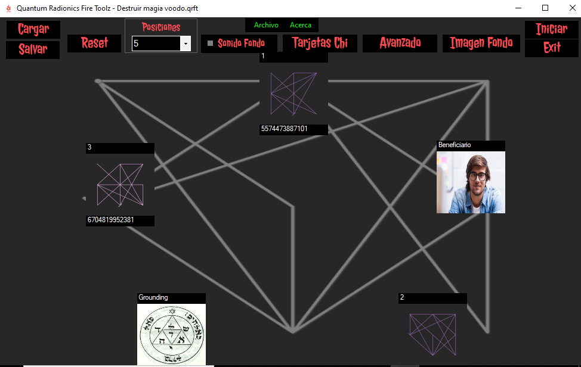Click the position 2 label field
The width and height of the screenshot is (581, 367).
coord(432,298)
